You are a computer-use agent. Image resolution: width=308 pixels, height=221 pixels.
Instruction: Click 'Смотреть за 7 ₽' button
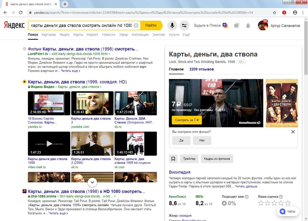tap(187, 120)
